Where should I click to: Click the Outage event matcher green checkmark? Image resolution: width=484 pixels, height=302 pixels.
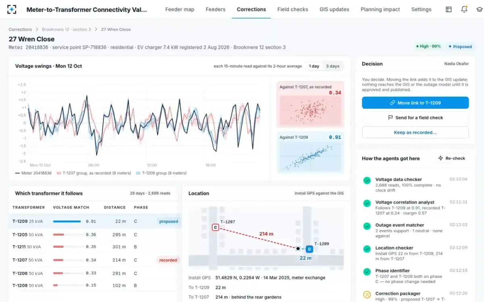[x=367, y=226]
